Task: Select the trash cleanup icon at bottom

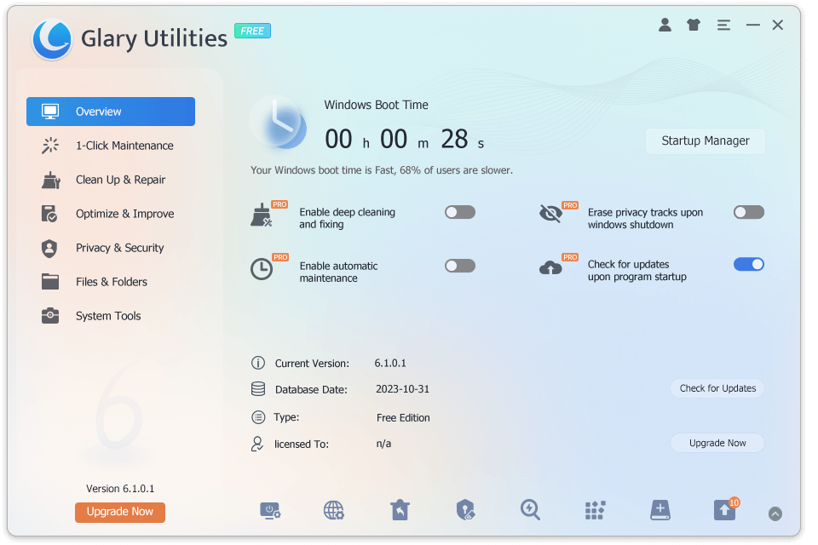Action: click(400, 509)
